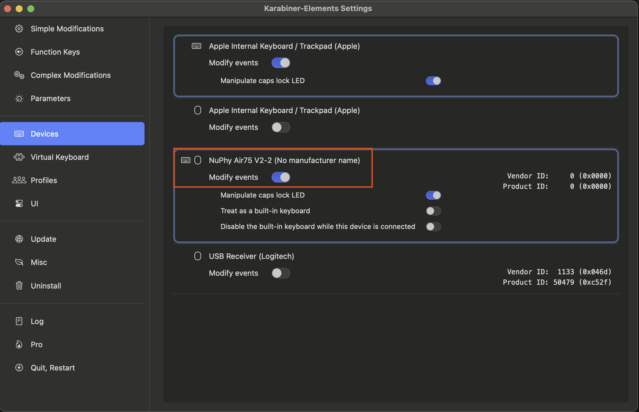This screenshot has width=639, height=412.
Task: Toggle caps lock LED for Apple Internal Keyboard
Action: pyautogui.click(x=433, y=81)
